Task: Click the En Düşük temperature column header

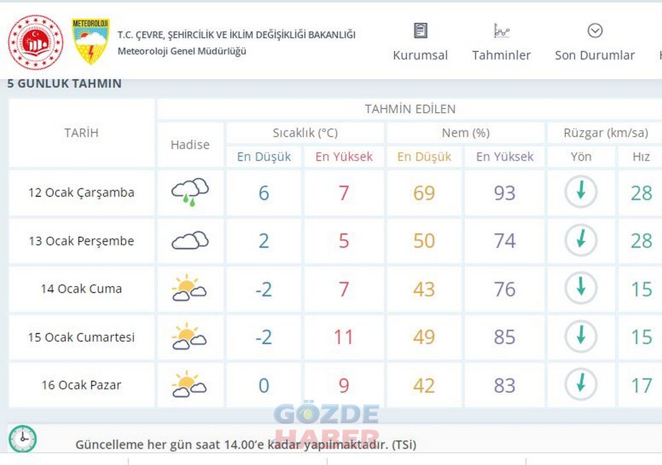Action: pyautogui.click(x=264, y=157)
